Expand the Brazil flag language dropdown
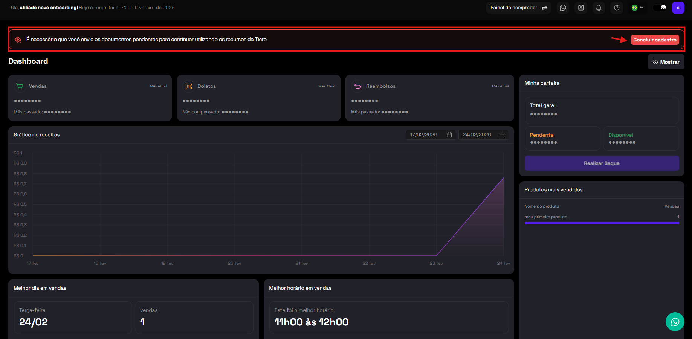Image resolution: width=692 pixels, height=339 pixels. click(638, 8)
